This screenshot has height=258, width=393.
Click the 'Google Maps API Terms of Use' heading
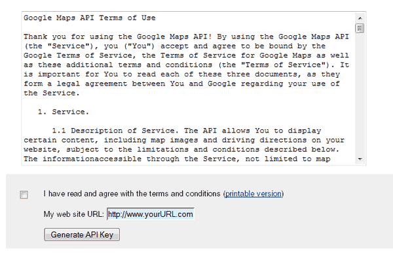90,18
